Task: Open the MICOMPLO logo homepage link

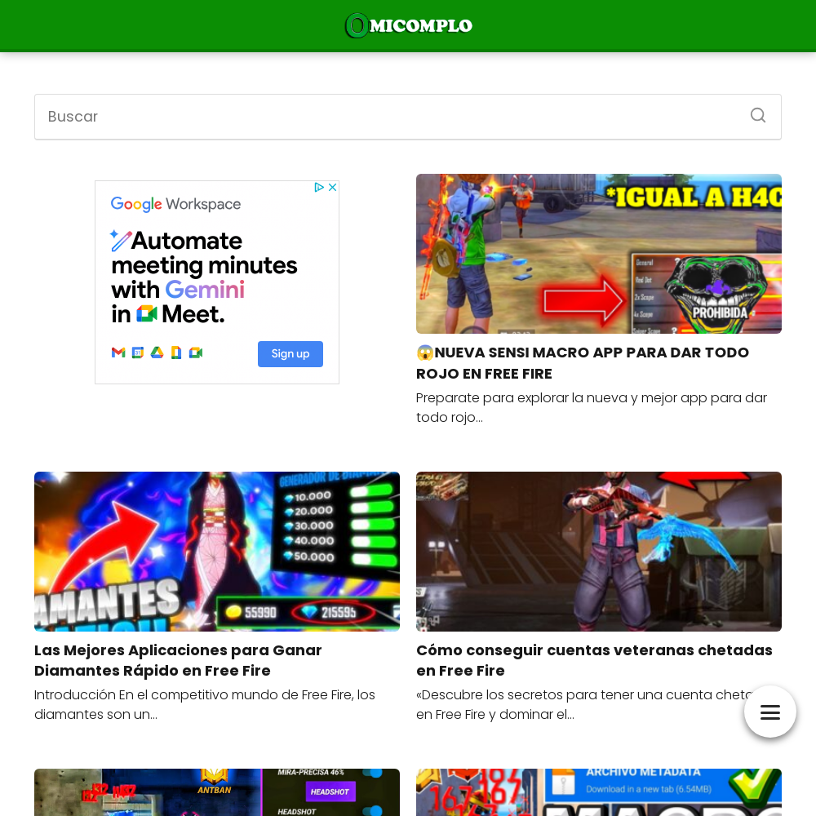Action: (409, 25)
